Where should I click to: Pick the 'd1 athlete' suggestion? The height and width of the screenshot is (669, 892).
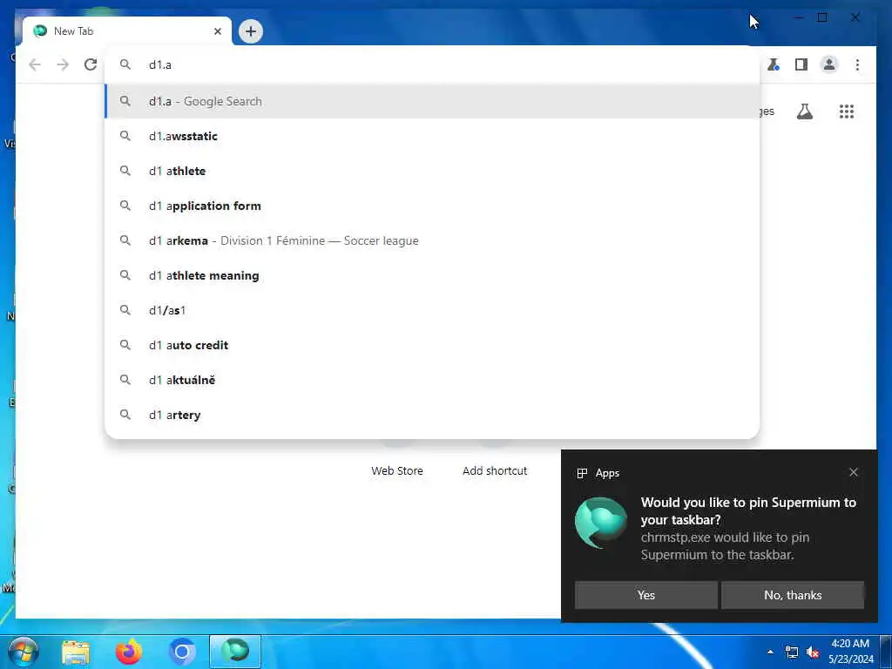[432, 171]
